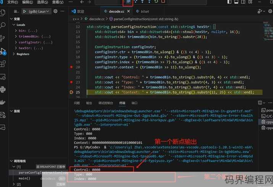
Task: Open the split terminal dropdown
Action: [x=264, y=103]
